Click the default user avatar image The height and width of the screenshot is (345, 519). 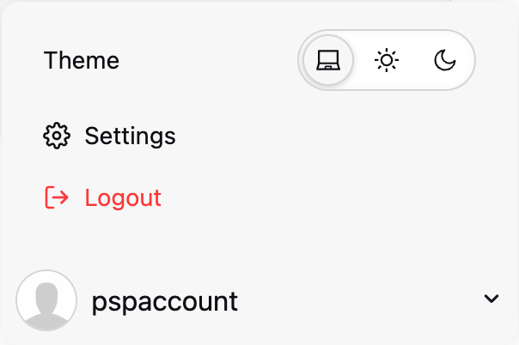(46, 300)
